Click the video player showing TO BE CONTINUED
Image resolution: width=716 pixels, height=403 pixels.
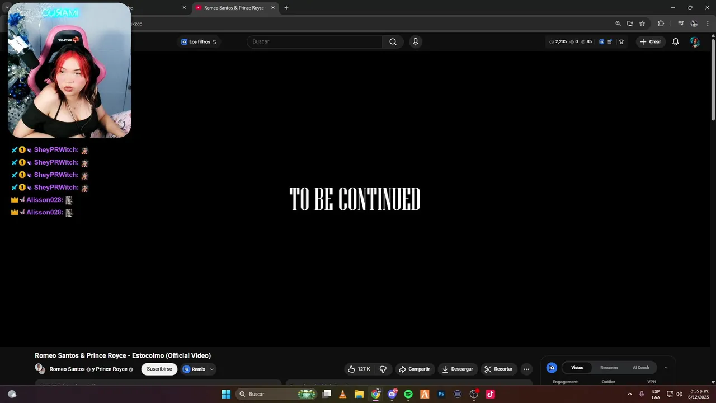[355, 199]
